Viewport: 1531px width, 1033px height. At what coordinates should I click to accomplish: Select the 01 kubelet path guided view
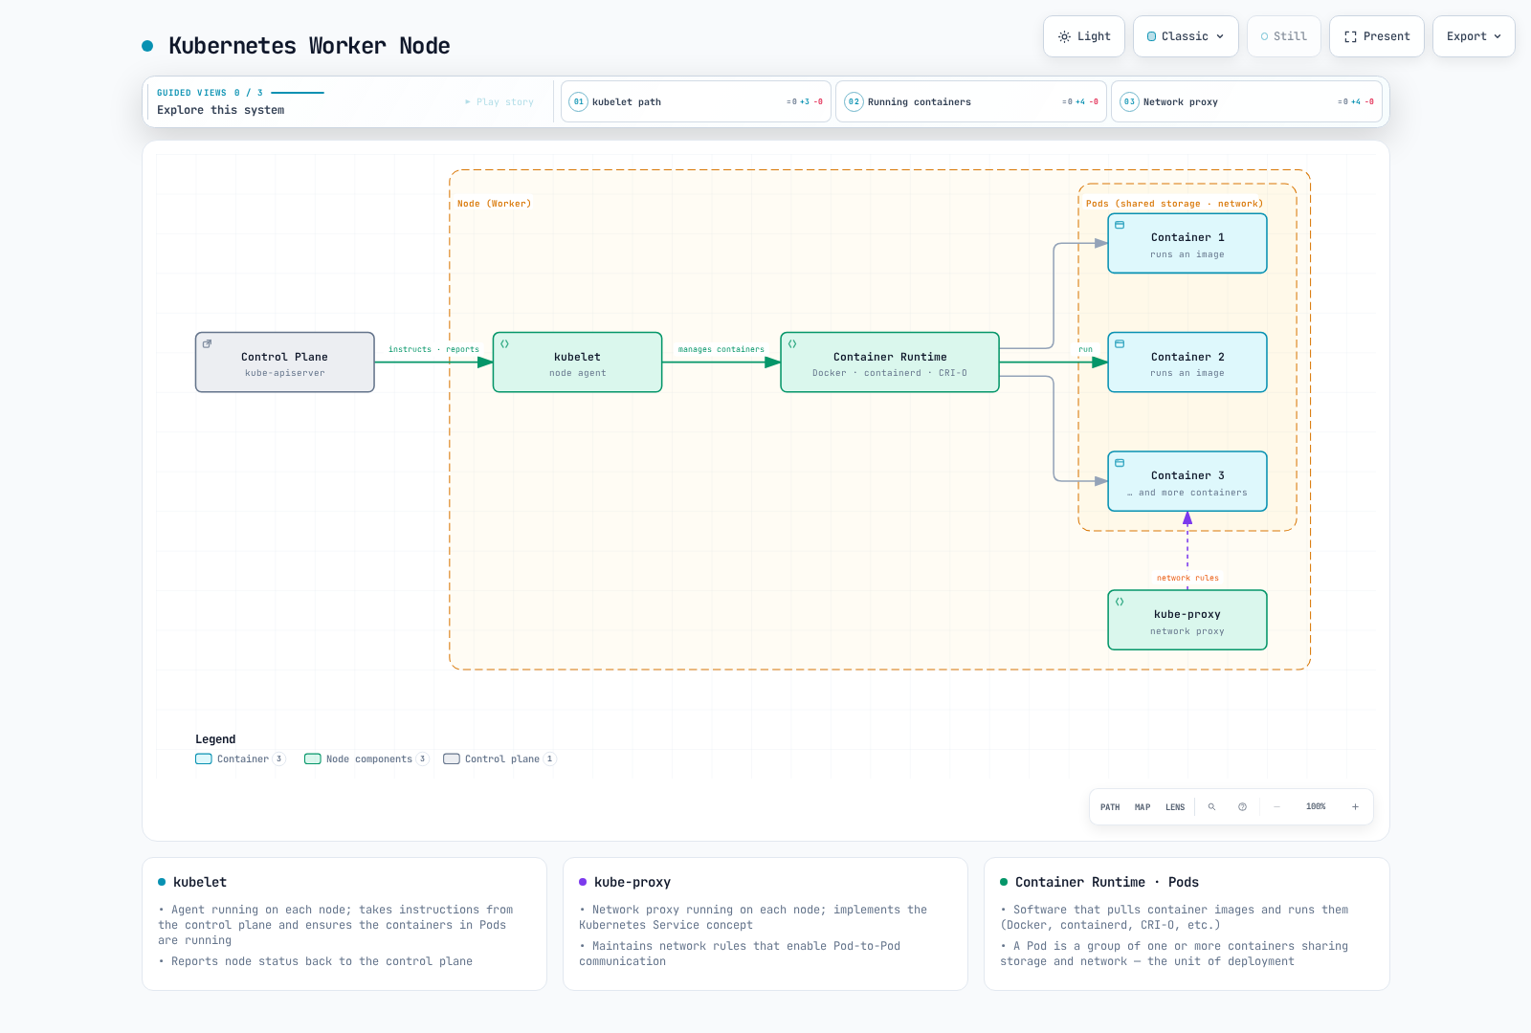(x=696, y=101)
